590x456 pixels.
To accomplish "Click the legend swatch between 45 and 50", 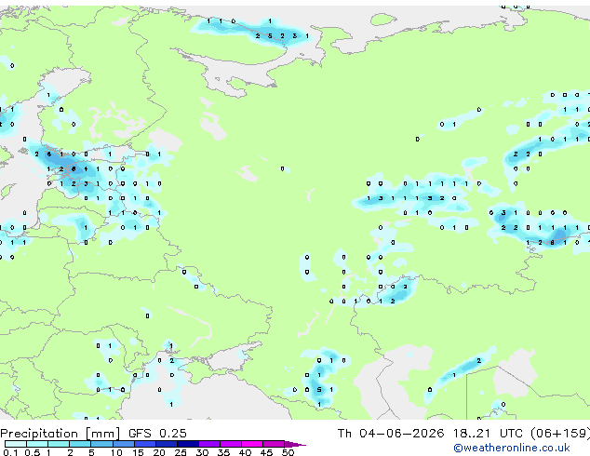I will pos(274,444).
